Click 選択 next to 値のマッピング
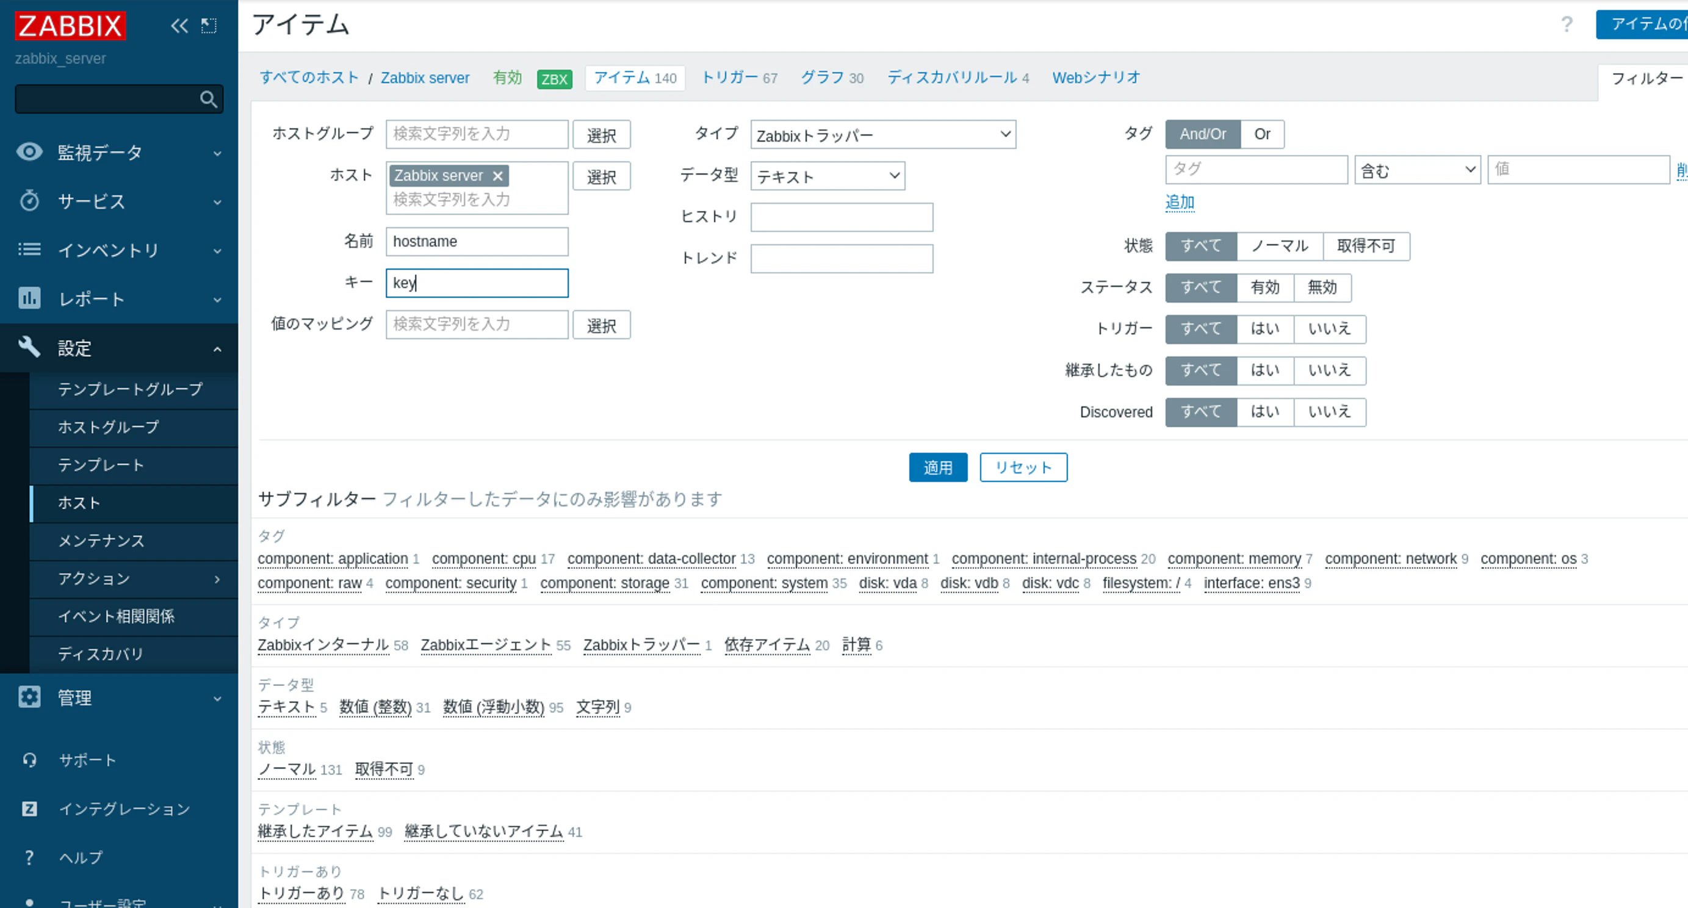Screen dimensions: 1688x908 coord(601,324)
